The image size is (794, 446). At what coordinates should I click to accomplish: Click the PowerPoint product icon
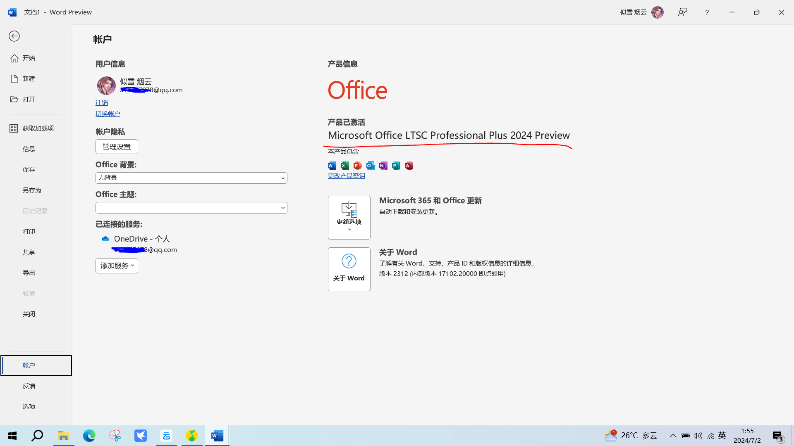click(x=358, y=166)
